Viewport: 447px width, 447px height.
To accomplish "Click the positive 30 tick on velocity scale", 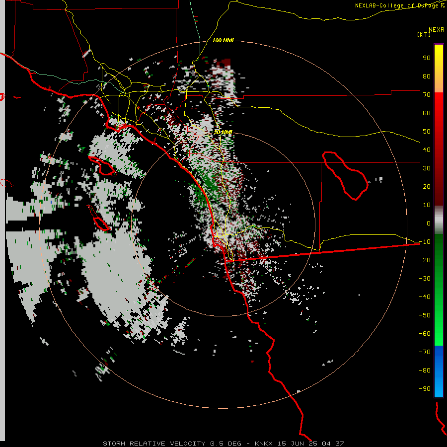I will (427, 168).
